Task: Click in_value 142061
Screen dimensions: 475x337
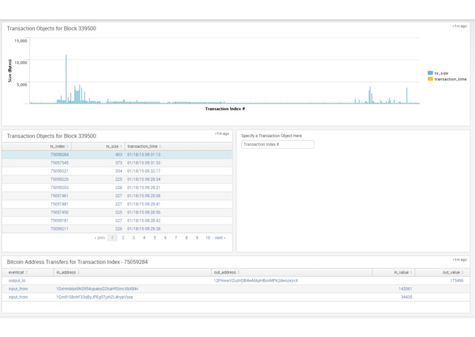Action: pyautogui.click(x=405, y=289)
